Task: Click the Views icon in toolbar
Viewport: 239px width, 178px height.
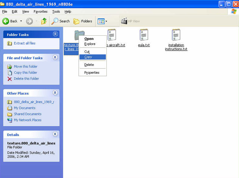Action: coord(101,22)
